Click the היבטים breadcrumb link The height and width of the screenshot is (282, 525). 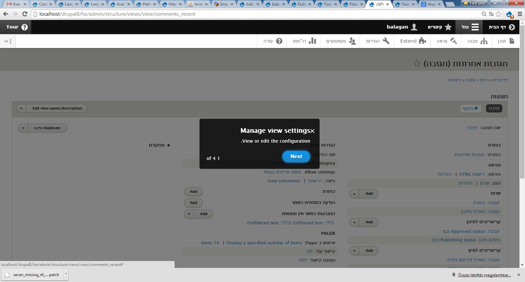[x=454, y=80]
